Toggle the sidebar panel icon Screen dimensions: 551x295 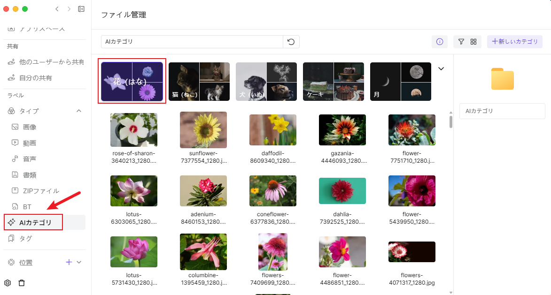[x=81, y=9]
